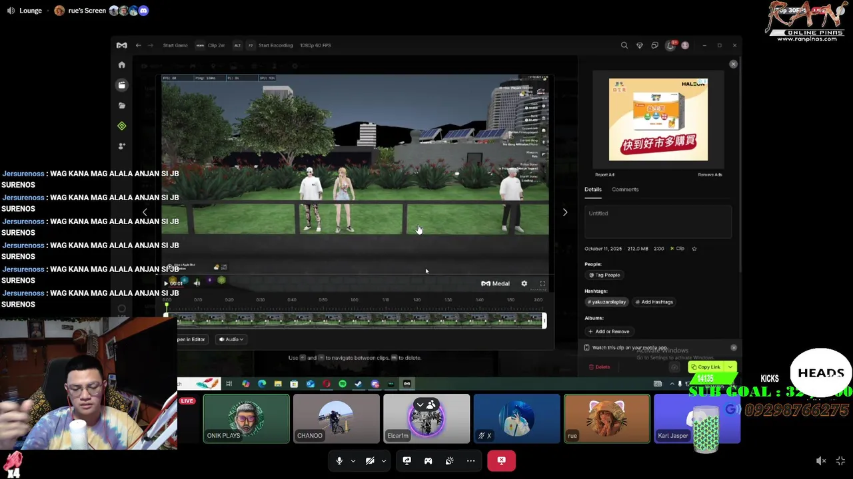The width and height of the screenshot is (853, 479).
Task: Open the folder icon in Medal sidebar
Action: coord(121,105)
